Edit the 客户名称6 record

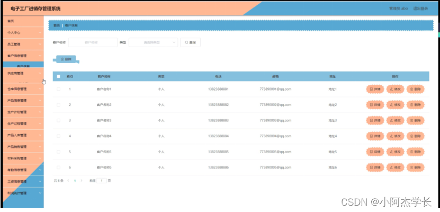(x=395, y=167)
